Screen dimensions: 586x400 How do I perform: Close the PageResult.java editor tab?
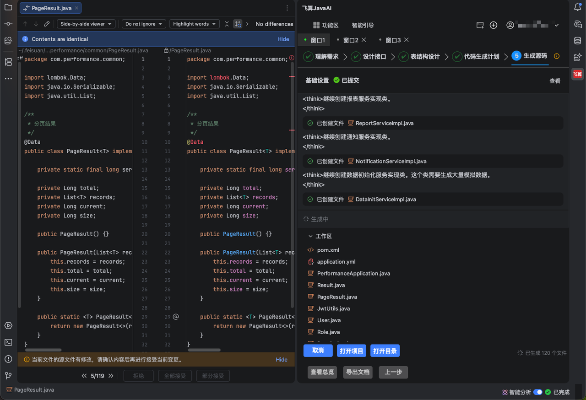[76, 8]
